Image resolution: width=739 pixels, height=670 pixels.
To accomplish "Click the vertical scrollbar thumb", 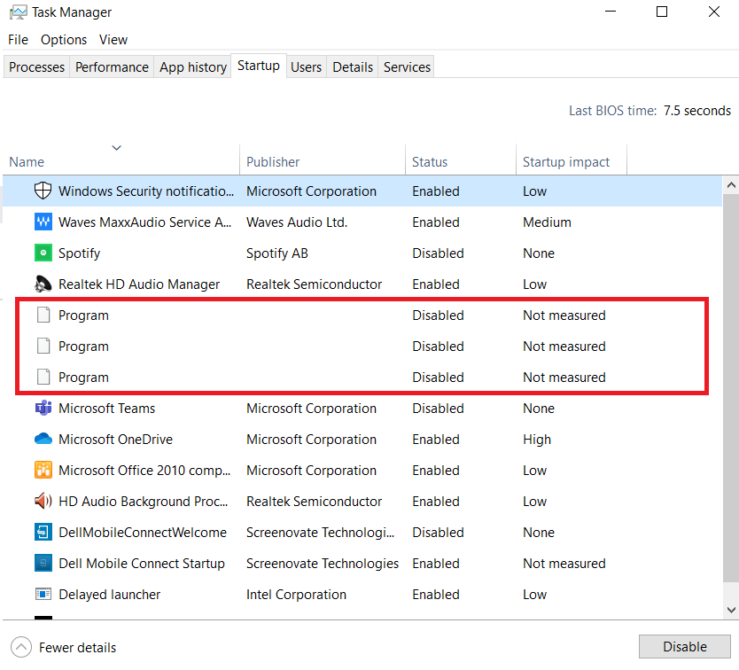I will tap(731, 387).
